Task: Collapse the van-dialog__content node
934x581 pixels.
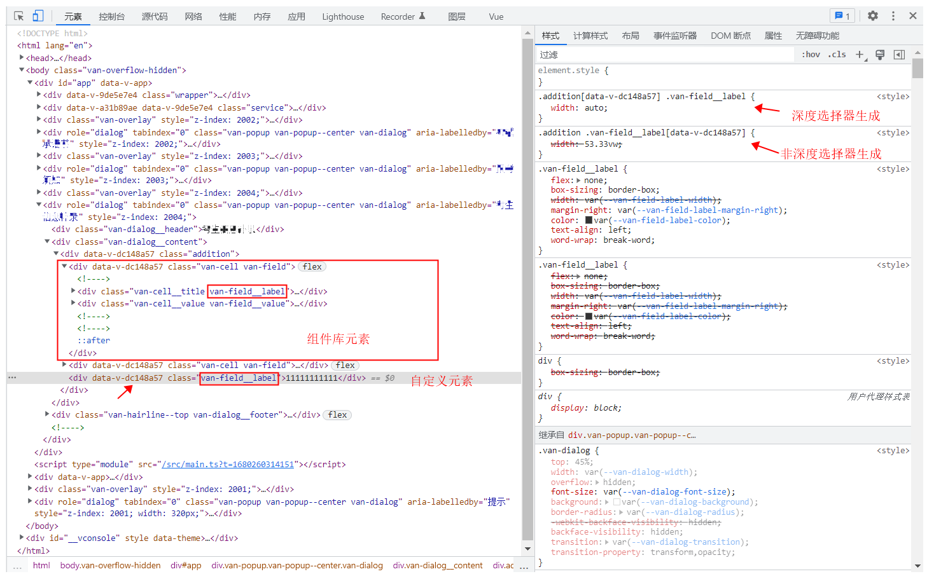Action: click(47, 242)
